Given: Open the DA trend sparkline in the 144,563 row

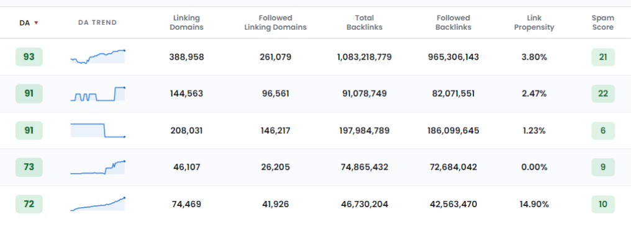Looking at the screenshot, I should click(x=98, y=94).
